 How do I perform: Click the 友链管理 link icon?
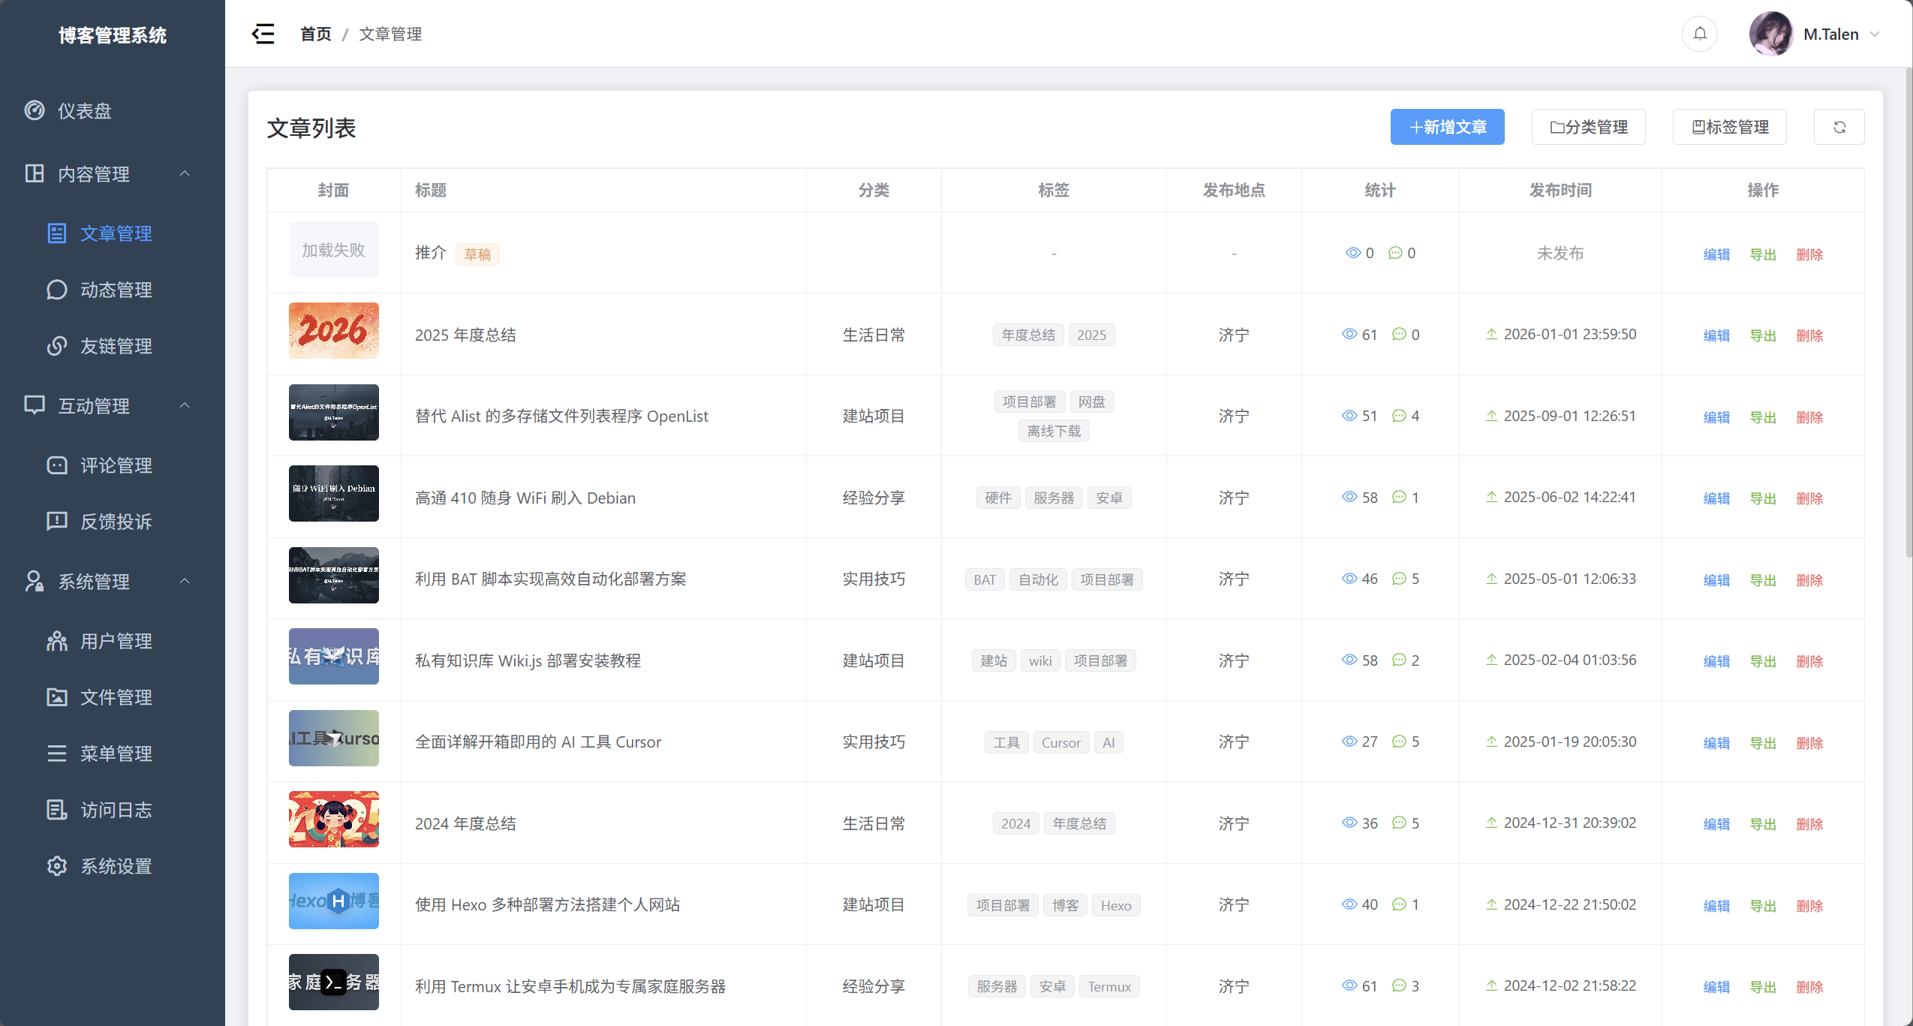[x=57, y=346]
